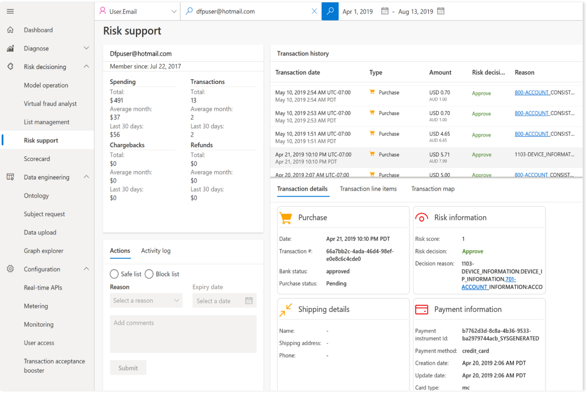
Task: Collapse the Data engineering section
Action: pyautogui.click(x=86, y=177)
